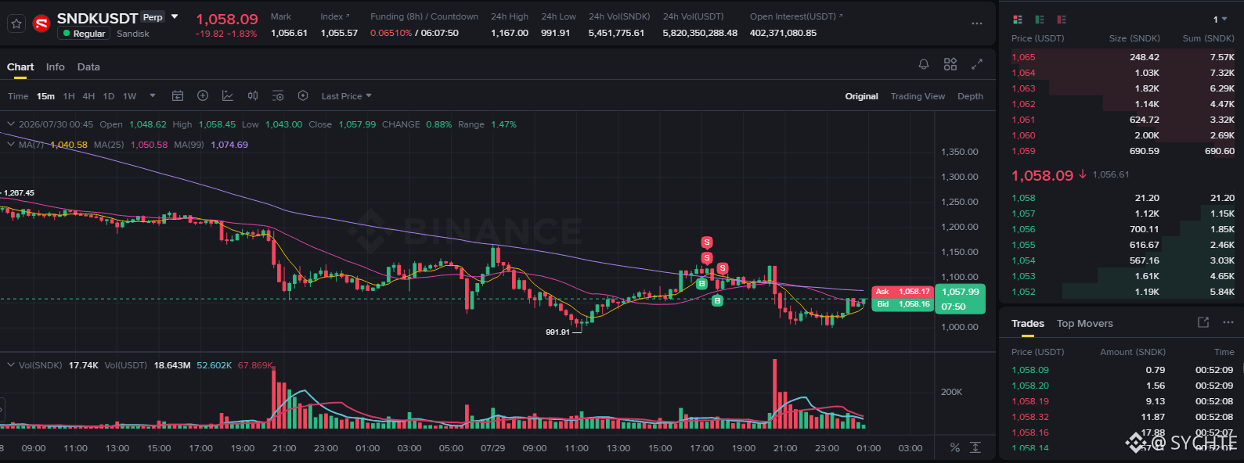Click MA(25) value 1,050.58
Screen dimensions: 1244x463
[x=149, y=145]
